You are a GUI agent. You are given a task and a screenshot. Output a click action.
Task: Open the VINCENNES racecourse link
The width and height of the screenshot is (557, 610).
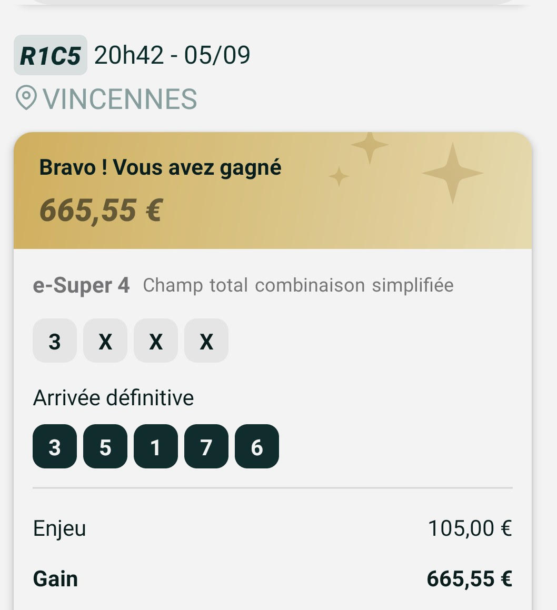pos(120,99)
